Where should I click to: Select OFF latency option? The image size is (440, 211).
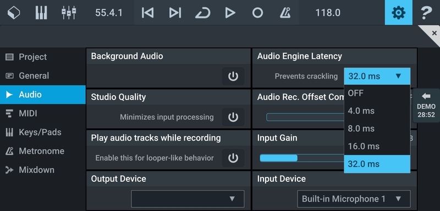click(x=377, y=93)
